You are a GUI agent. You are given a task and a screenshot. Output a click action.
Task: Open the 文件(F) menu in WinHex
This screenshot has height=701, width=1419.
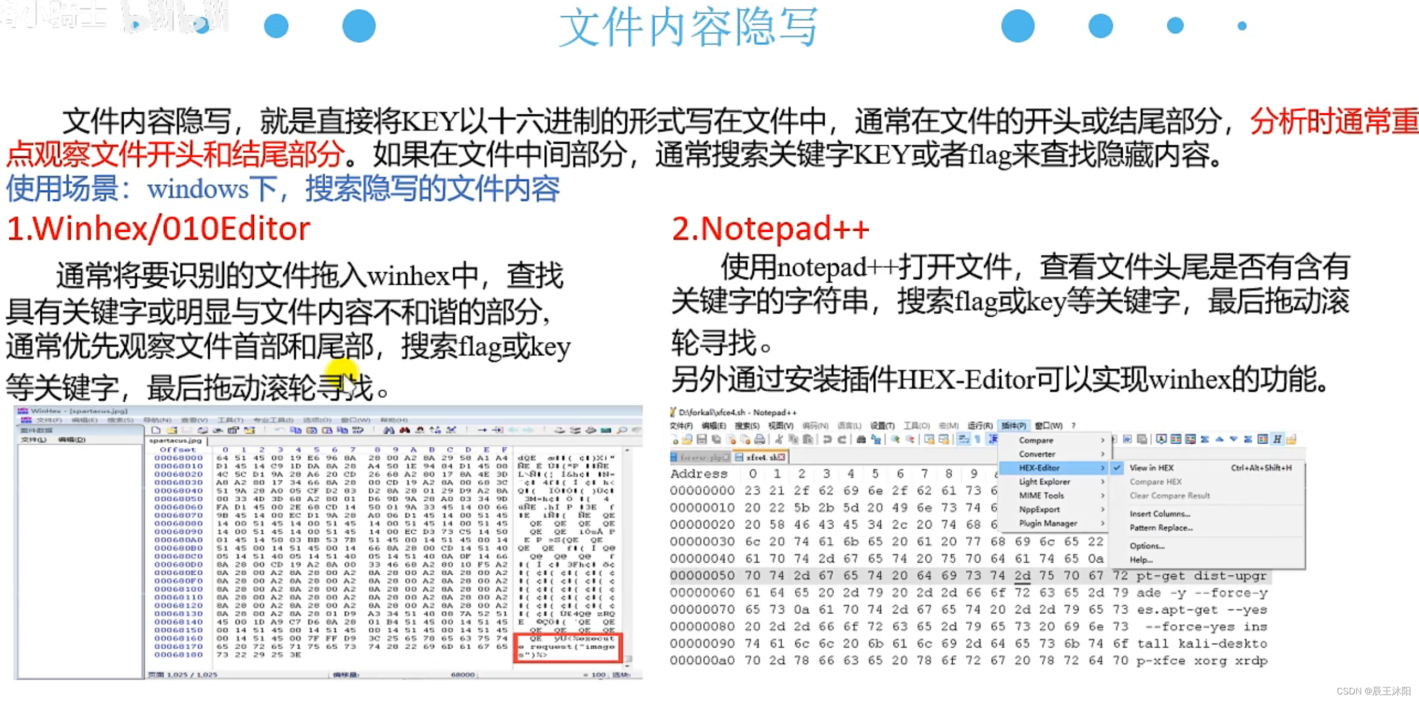[49, 420]
